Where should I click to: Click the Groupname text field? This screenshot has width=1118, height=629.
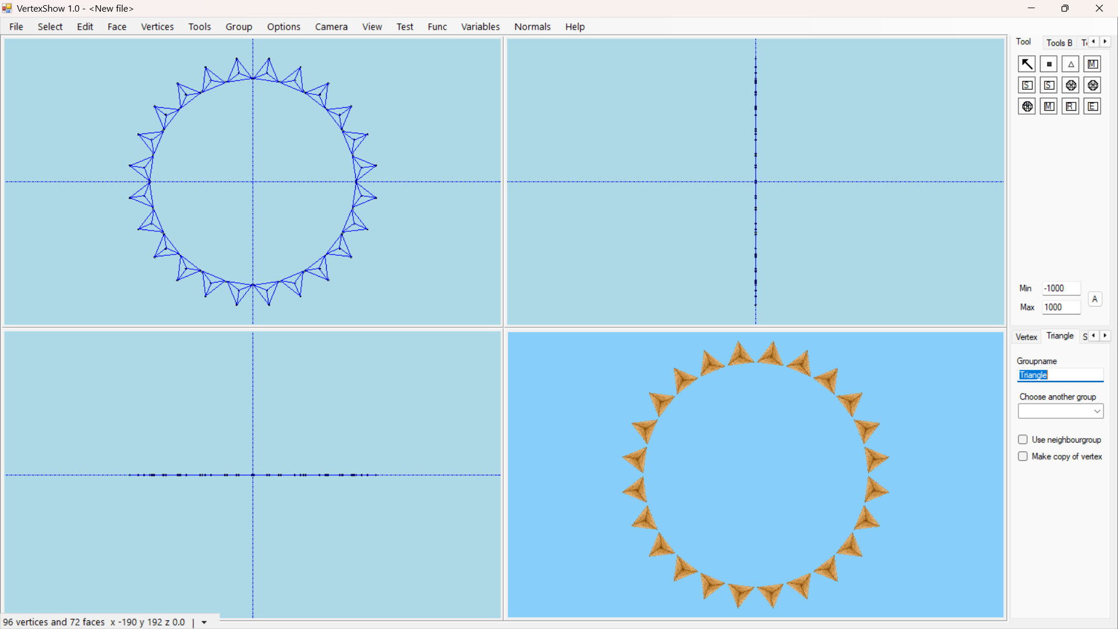click(x=1060, y=375)
